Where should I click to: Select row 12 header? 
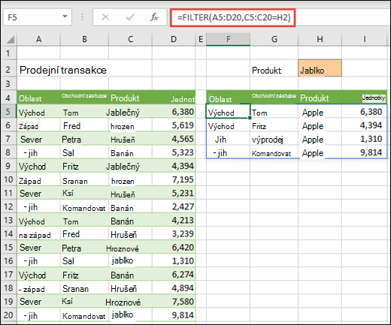coord(8,206)
